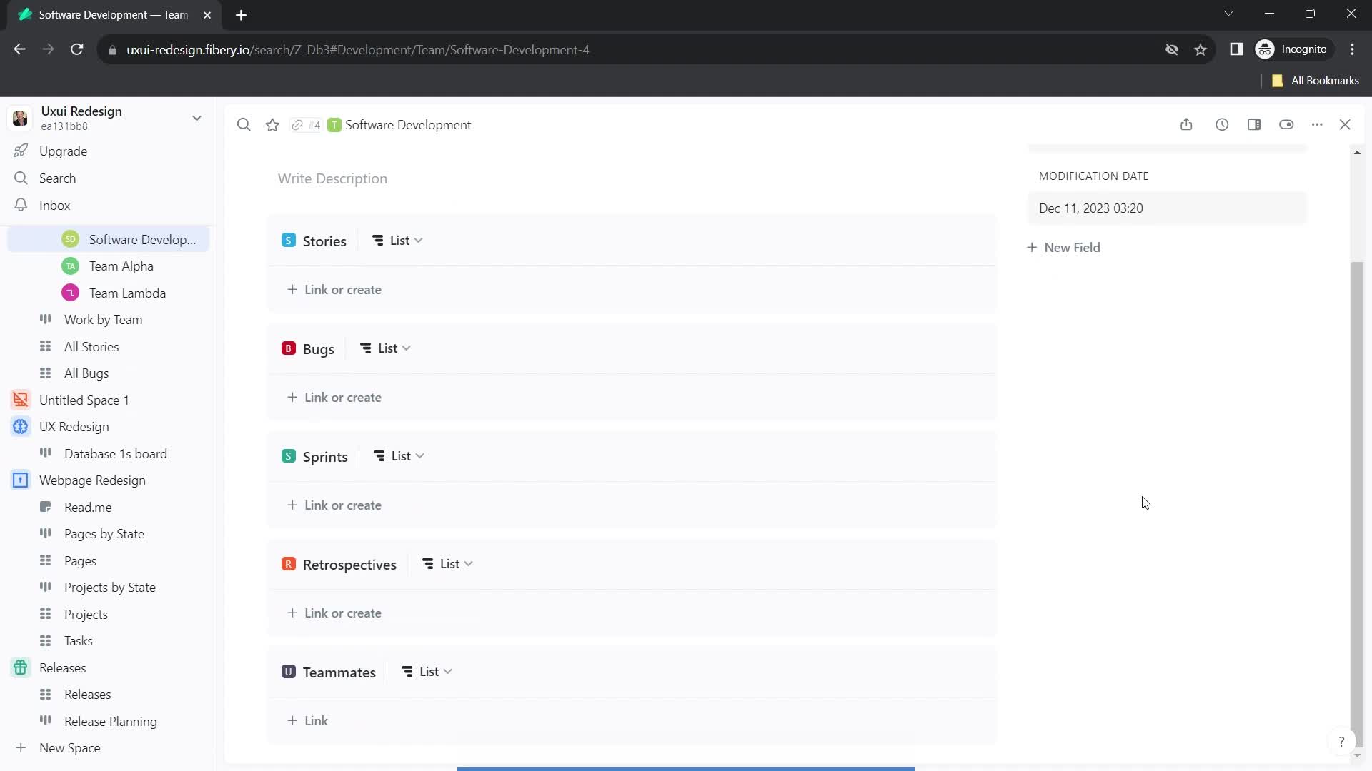This screenshot has width=1372, height=771.
Task: Click the close panel icon
Action: coord(1346,124)
